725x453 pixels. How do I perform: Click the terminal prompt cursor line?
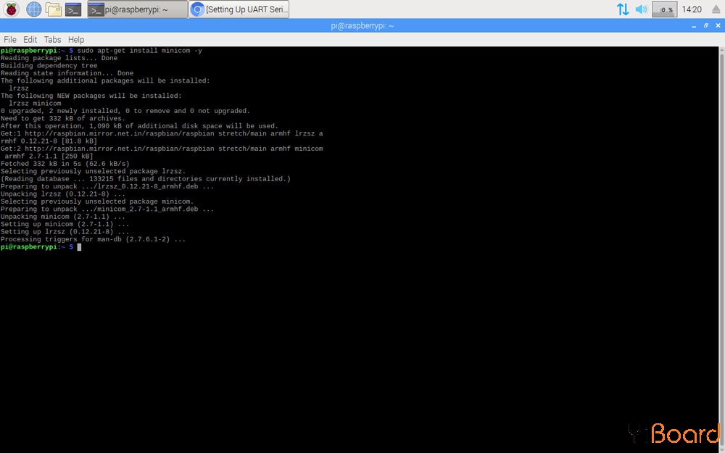point(79,247)
